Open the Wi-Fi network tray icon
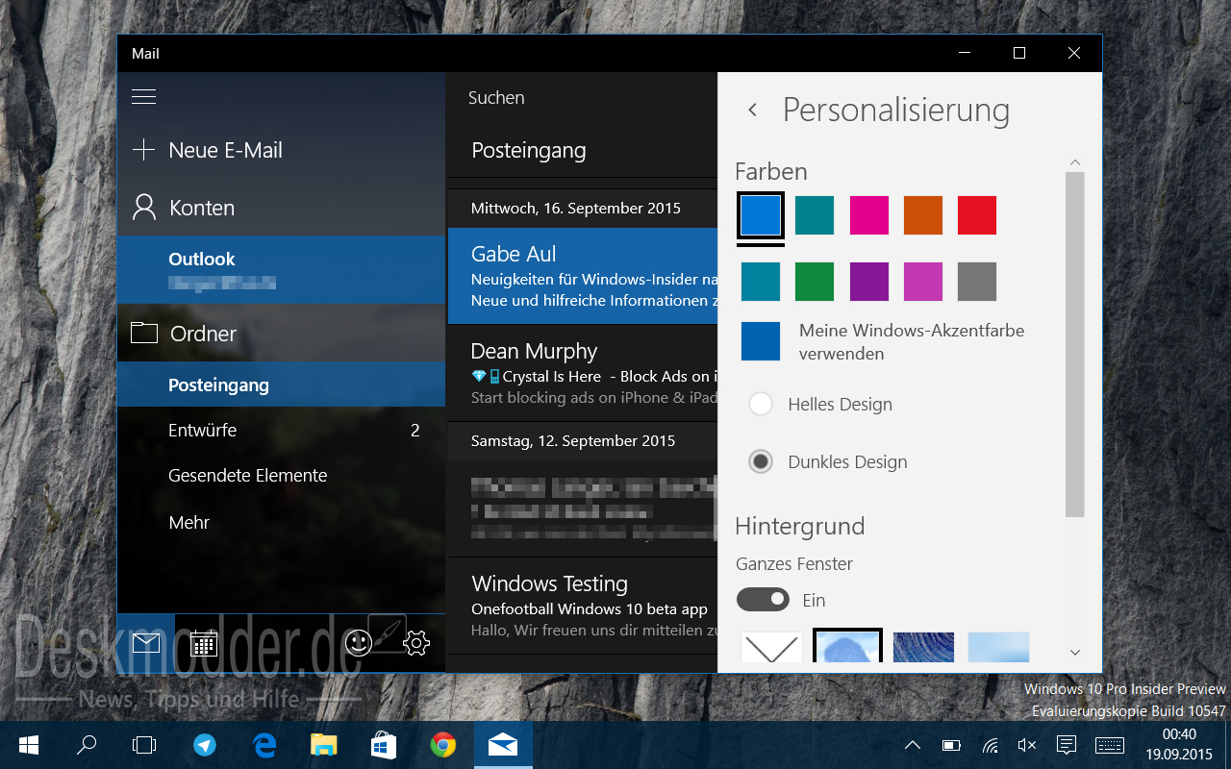 pos(991,745)
